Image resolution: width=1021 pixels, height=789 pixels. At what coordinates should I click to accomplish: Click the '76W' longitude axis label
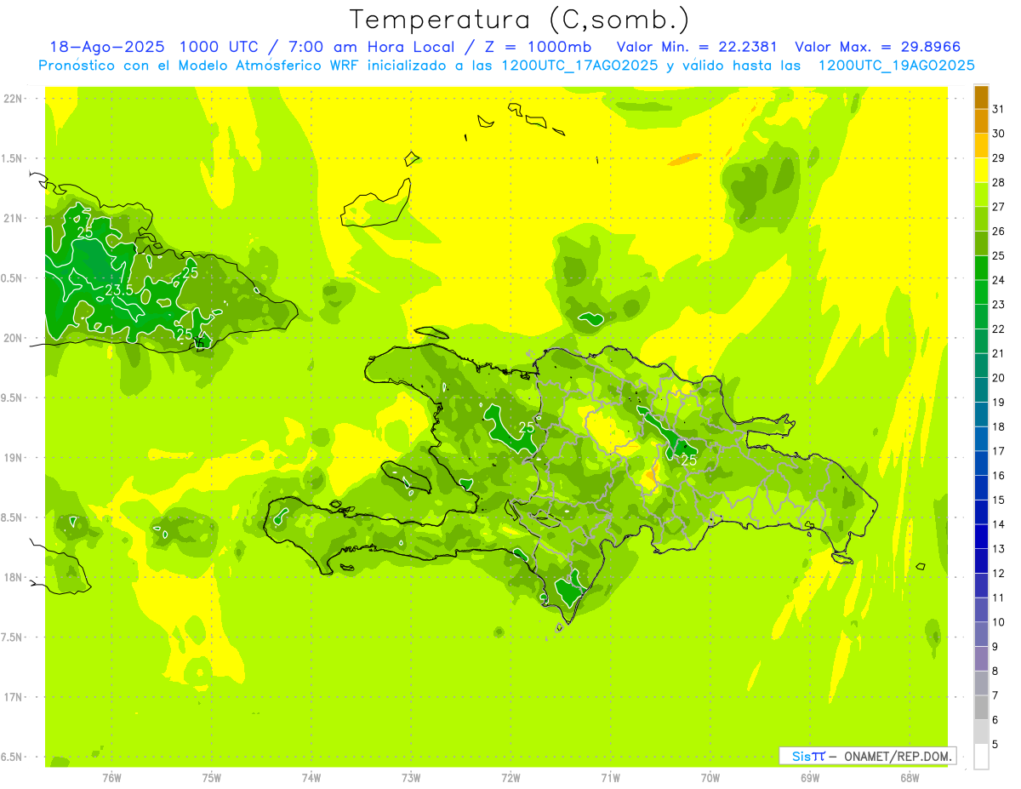[x=111, y=778]
